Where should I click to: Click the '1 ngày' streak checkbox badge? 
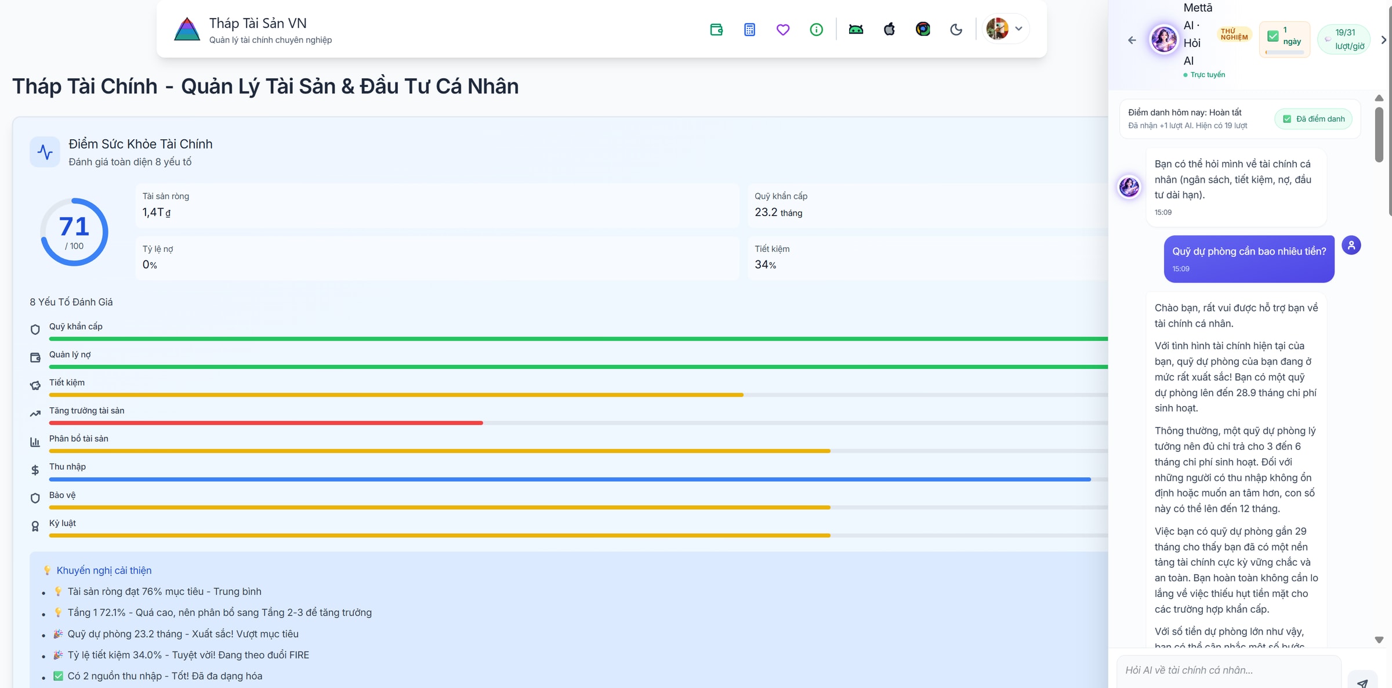(1285, 38)
